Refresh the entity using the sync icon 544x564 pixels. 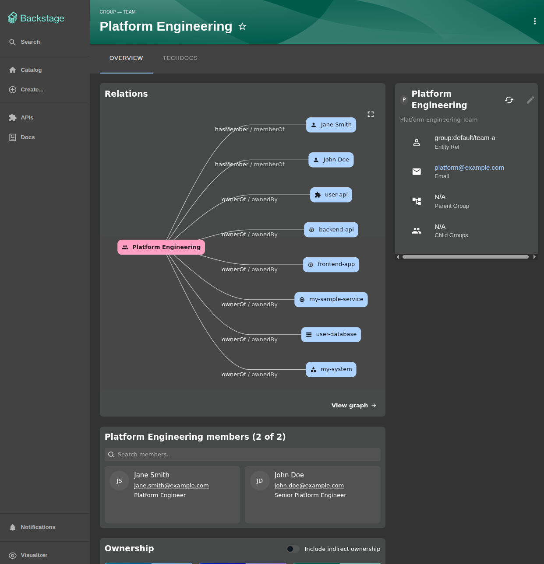point(509,100)
